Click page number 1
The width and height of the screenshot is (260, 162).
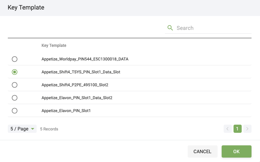pyautogui.click(x=238, y=129)
